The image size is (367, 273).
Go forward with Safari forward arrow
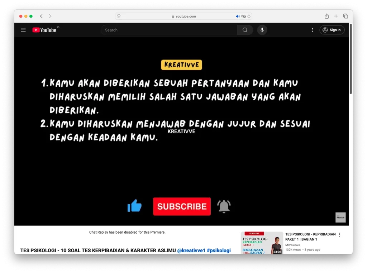click(x=50, y=16)
